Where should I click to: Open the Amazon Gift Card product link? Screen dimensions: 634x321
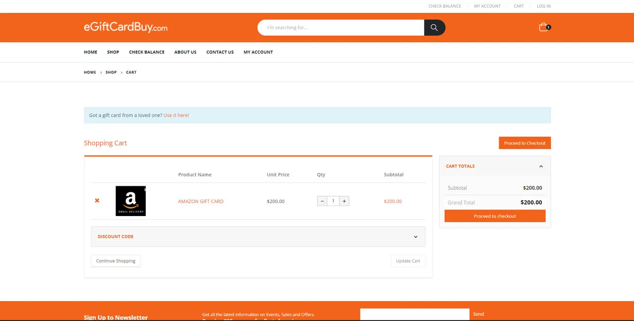201,201
